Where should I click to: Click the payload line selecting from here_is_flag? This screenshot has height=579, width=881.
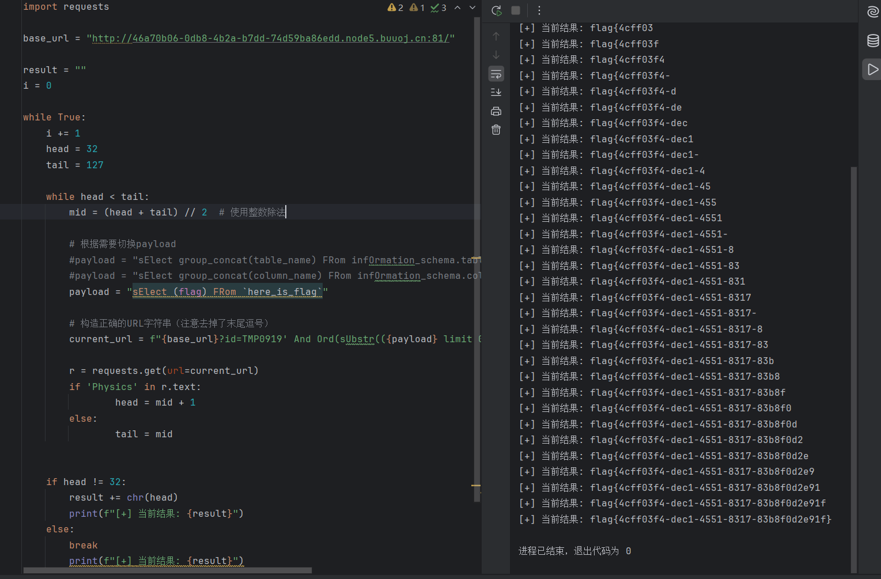[198, 292]
